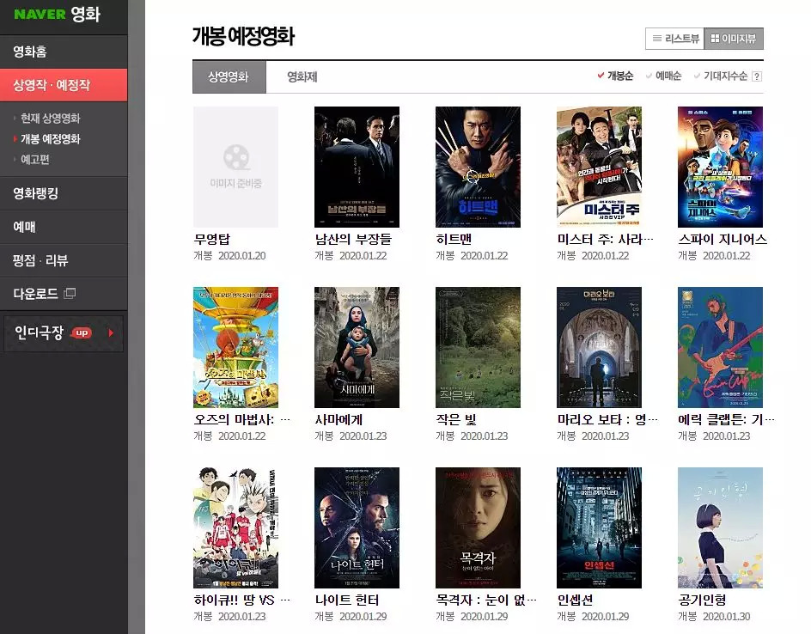The image size is (811, 634).
Task: Open the 예매 menu item
Action: pyautogui.click(x=64, y=227)
